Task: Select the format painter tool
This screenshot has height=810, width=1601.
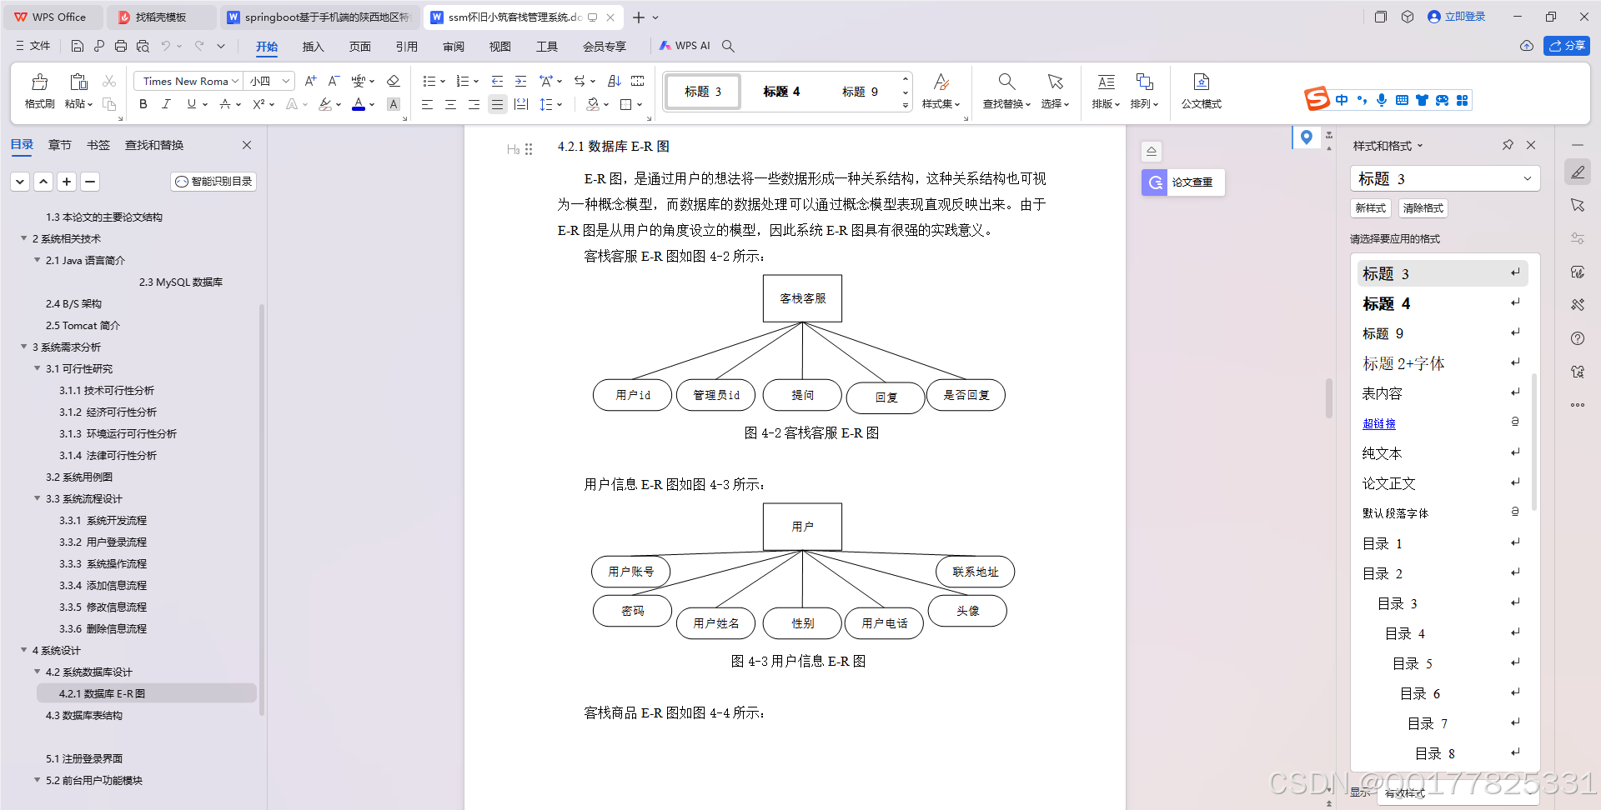Action: [39, 91]
